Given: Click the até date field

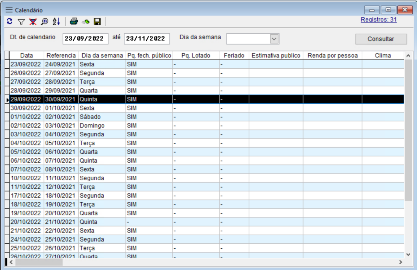Looking at the screenshot, I should (x=146, y=39).
